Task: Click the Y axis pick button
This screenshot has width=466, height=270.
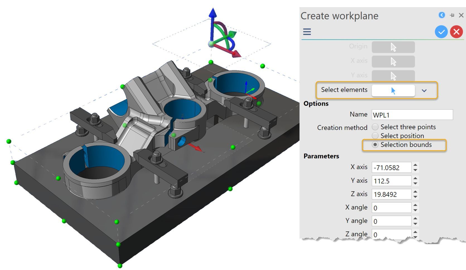Action: coord(393,76)
